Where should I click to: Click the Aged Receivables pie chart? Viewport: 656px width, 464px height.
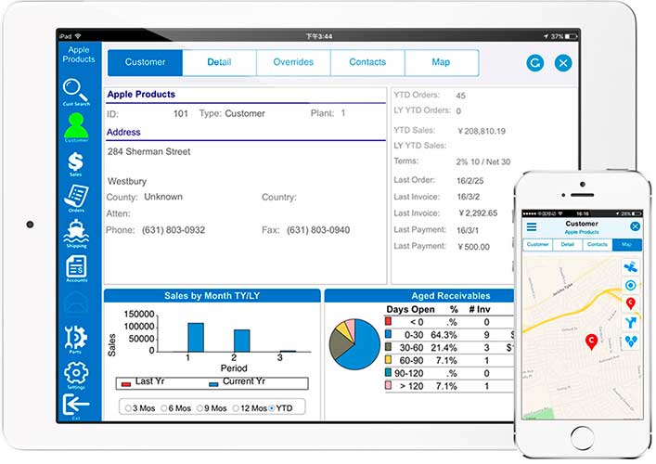pos(354,344)
